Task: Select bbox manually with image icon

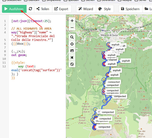Action: tap(72, 51)
